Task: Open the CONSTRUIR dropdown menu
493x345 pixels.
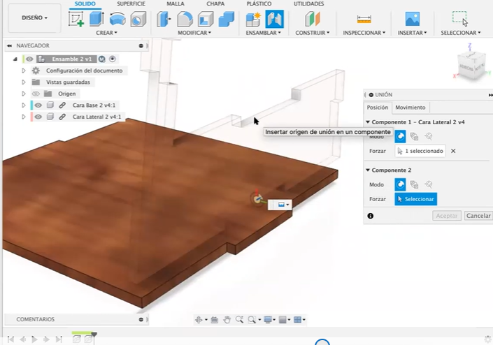Action: 312,33
